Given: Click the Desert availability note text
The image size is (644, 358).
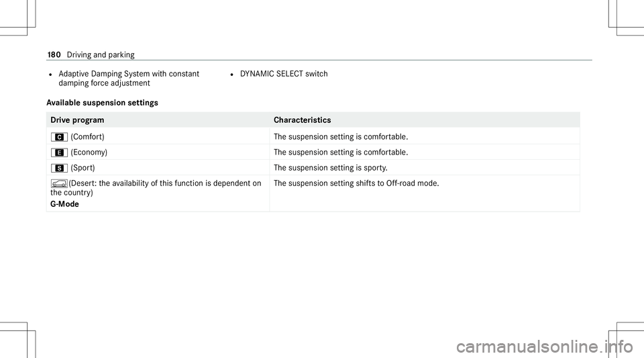Looking at the screenshot, I should (156, 188).
